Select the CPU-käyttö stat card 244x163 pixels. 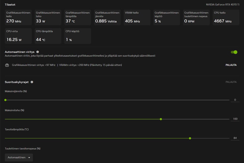coord(78,36)
